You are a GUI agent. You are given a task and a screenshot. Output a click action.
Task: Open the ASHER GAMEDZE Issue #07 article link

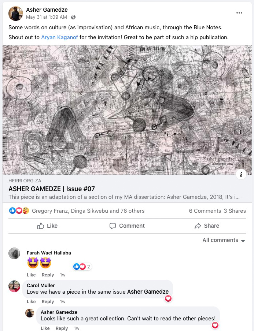click(52, 189)
